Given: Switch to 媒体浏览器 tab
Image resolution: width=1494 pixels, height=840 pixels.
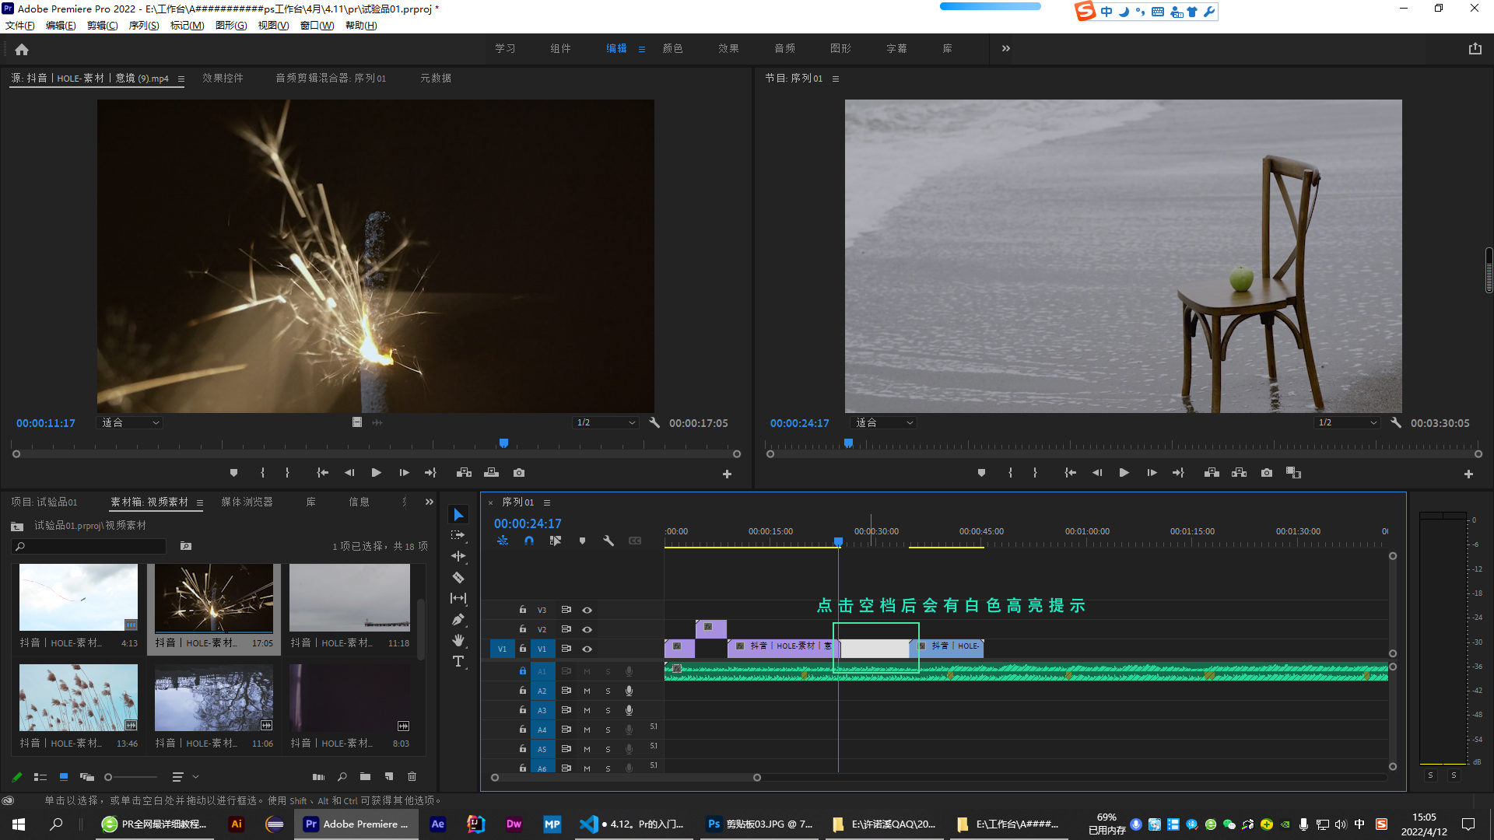Looking at the screenshot, I should (247, 502).
